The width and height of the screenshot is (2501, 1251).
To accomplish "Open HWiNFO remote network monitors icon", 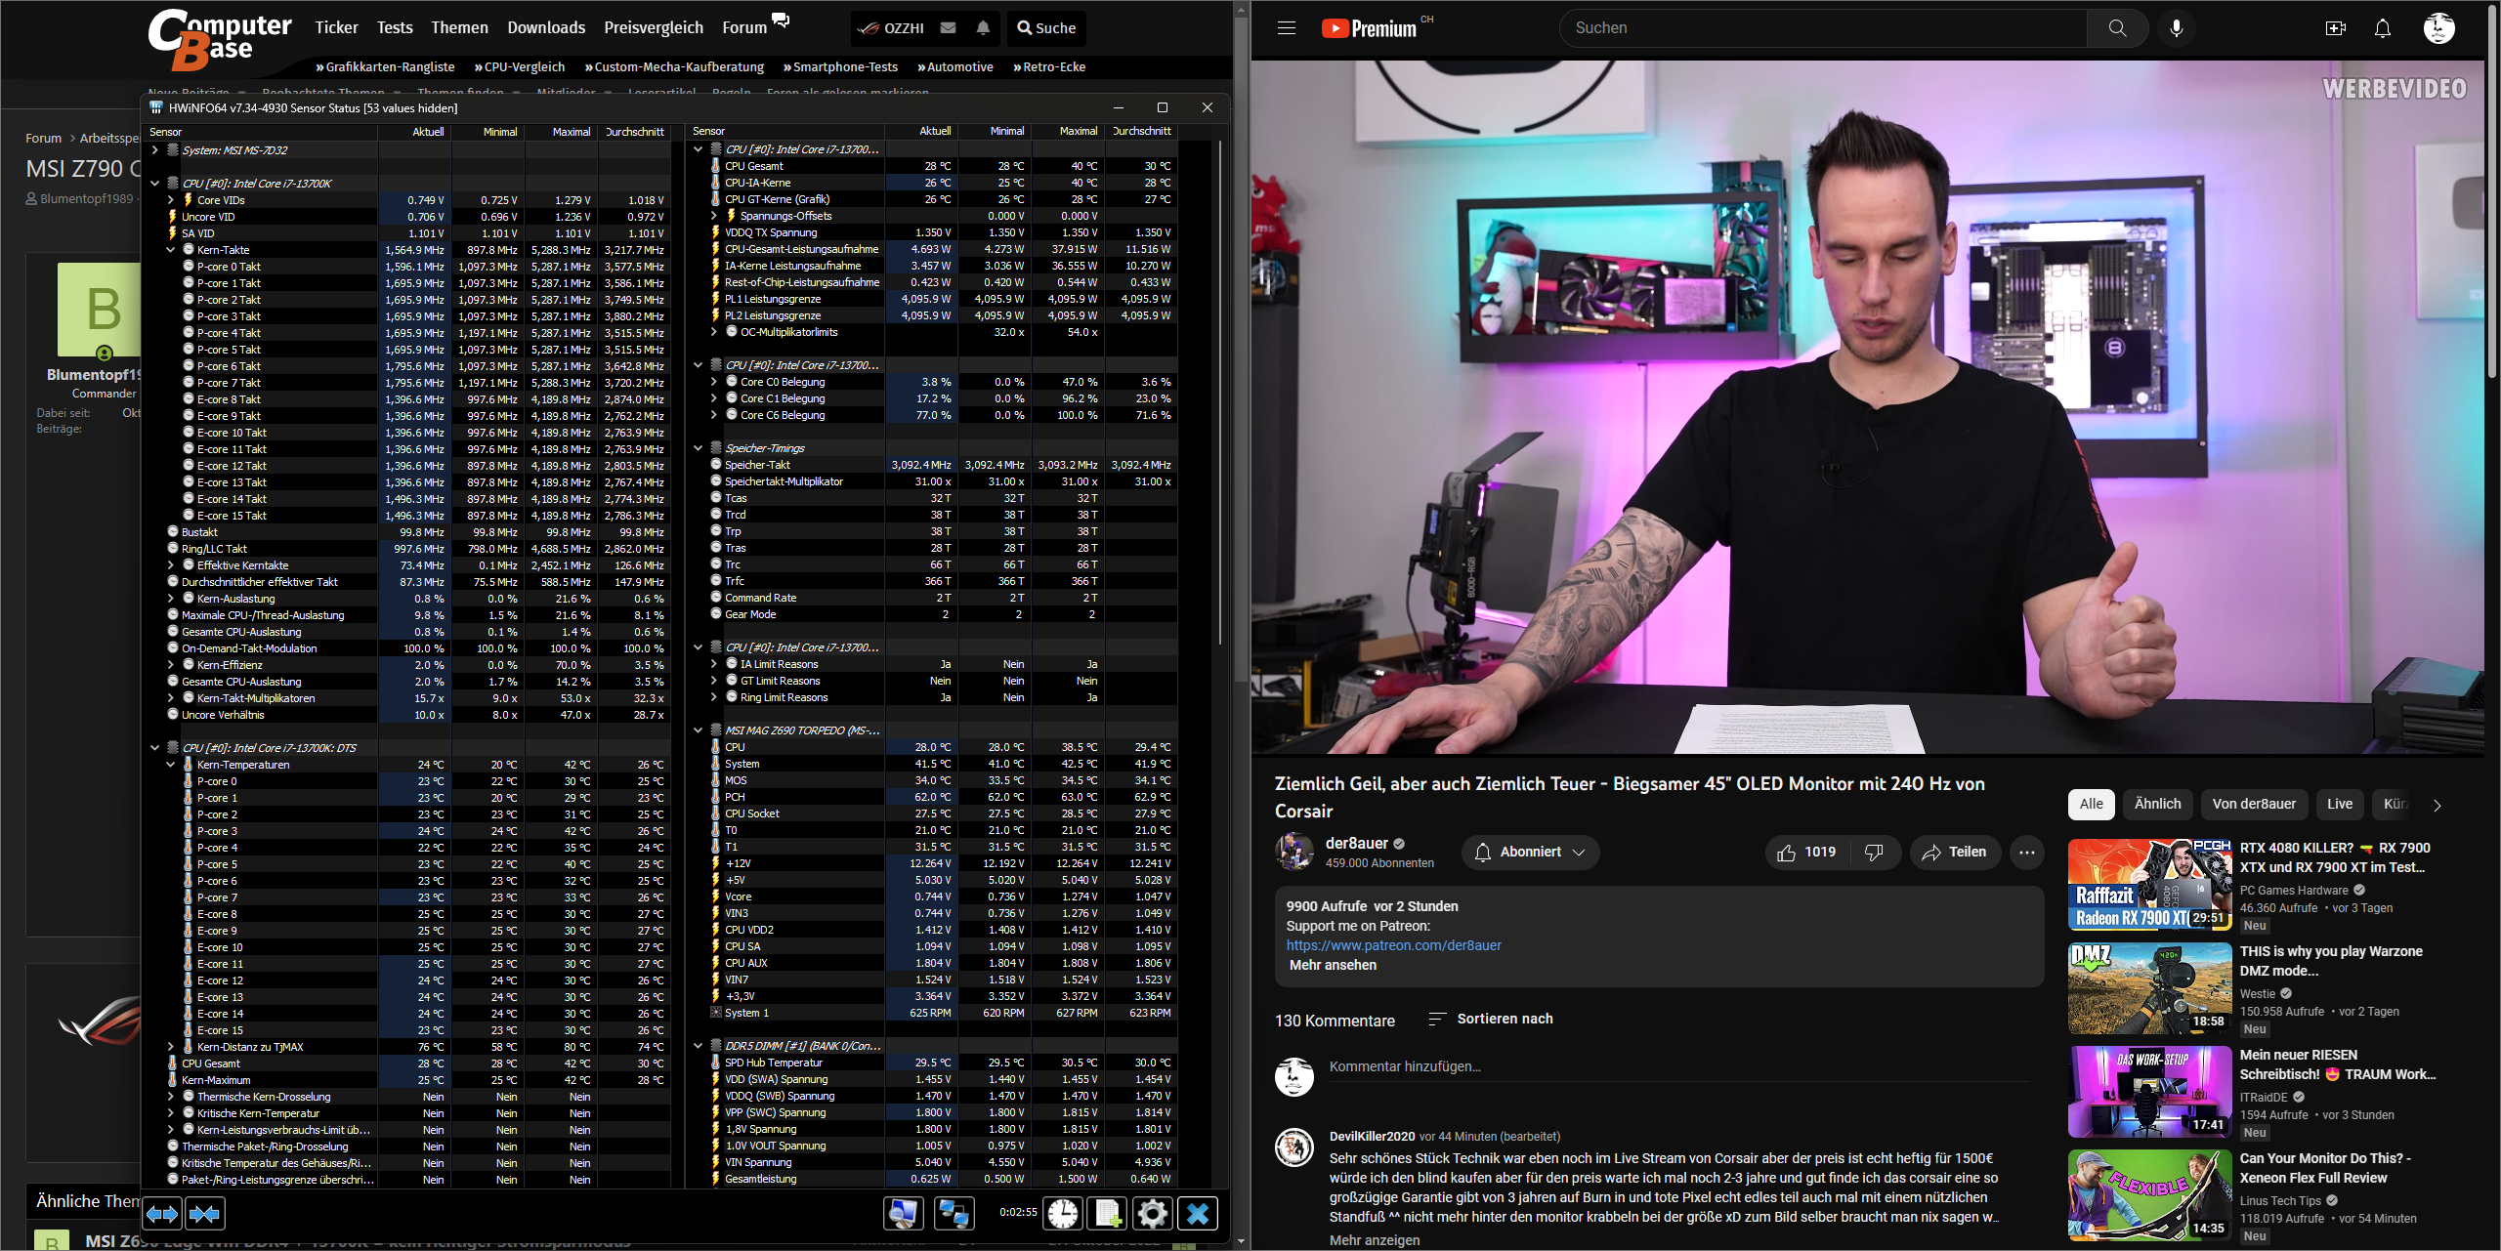I will 953,1214.
